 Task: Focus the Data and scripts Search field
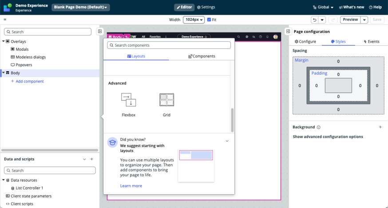[x=50, y=170]
